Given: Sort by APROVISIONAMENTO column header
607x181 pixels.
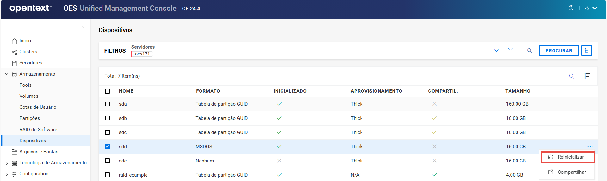Looking at the screenshot, I should (376, 91).
